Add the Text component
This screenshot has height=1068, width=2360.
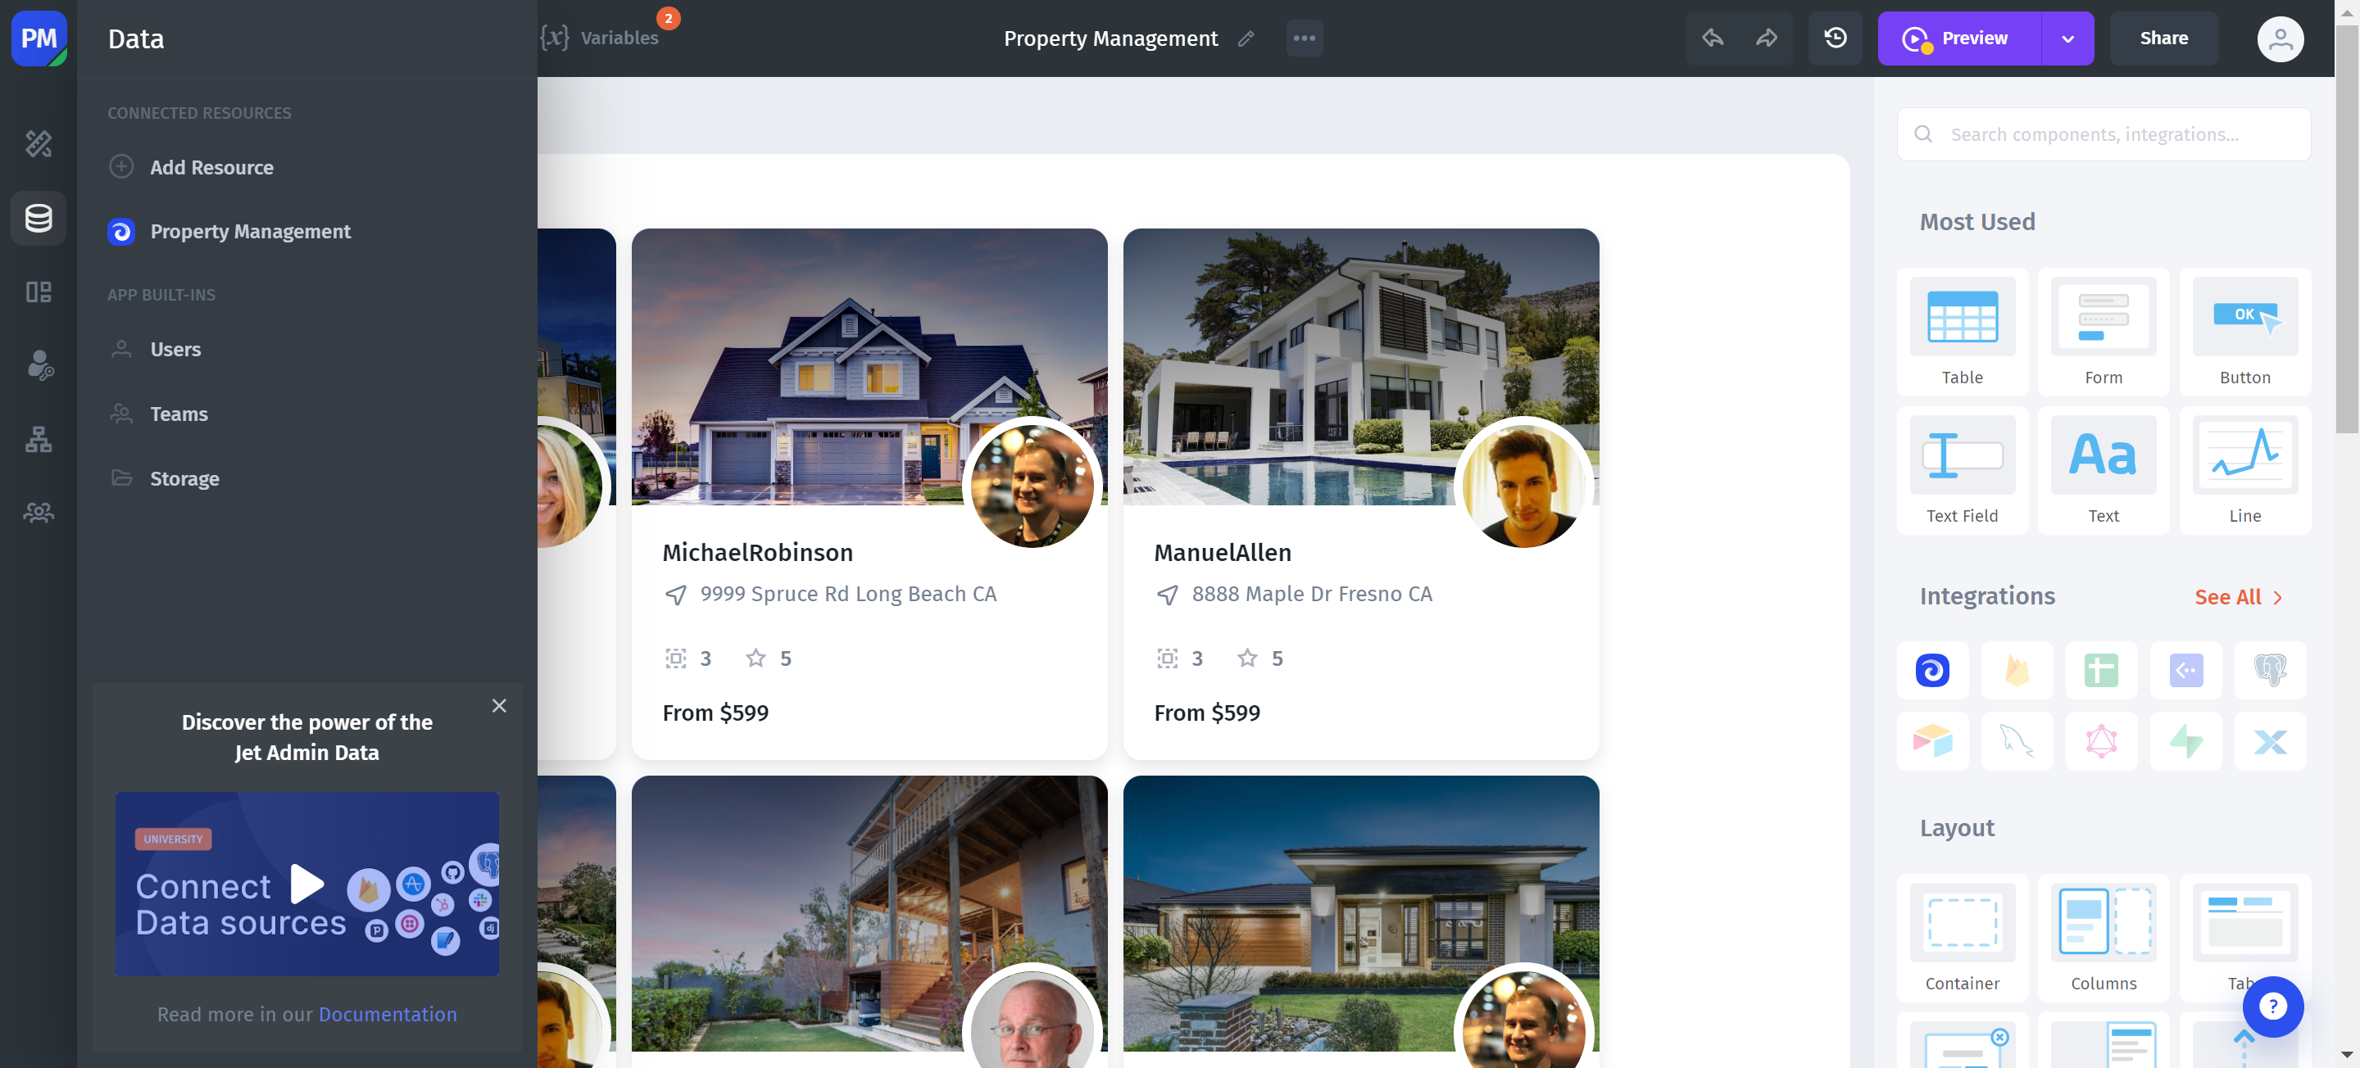(x=2104, y=471)
